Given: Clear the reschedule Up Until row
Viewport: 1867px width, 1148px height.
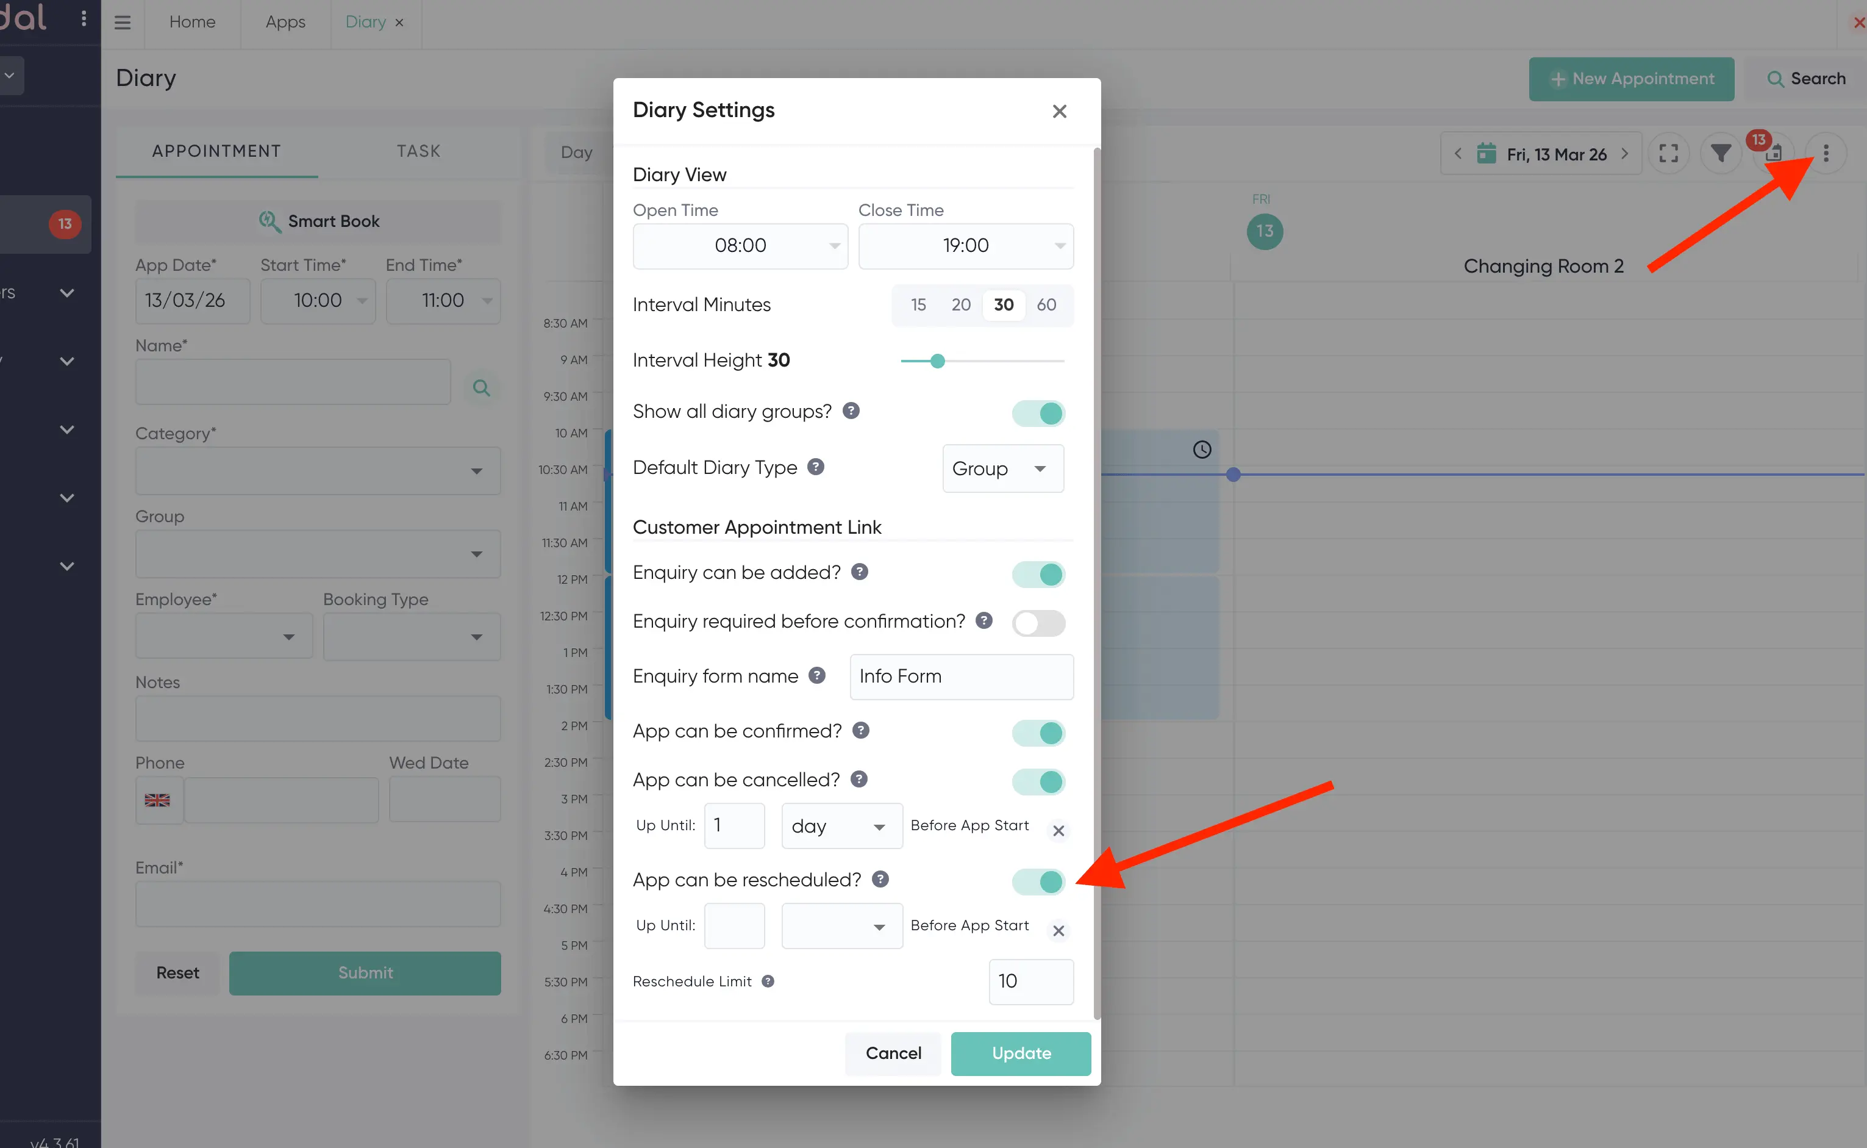Looking at the screenshot, I should coord(1058,930).
